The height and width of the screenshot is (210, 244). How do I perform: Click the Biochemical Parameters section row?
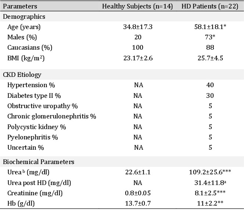click(122, 162)
